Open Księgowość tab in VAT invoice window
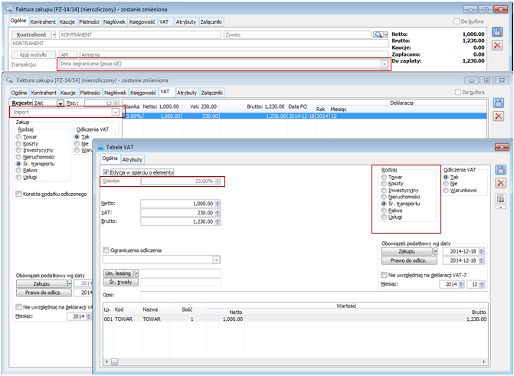Screen dimensions: 514x376 (x=143, y=93)
